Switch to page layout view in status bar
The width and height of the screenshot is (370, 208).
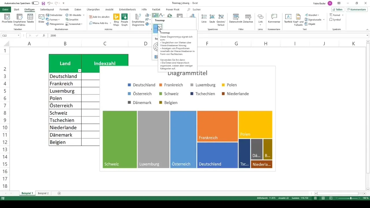point(323,198)
